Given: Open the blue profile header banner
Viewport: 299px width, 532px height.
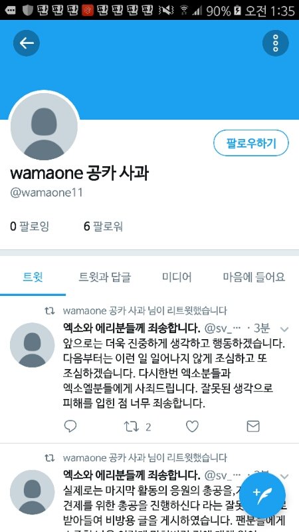Looking at the screenshot, I should [149, 70].
